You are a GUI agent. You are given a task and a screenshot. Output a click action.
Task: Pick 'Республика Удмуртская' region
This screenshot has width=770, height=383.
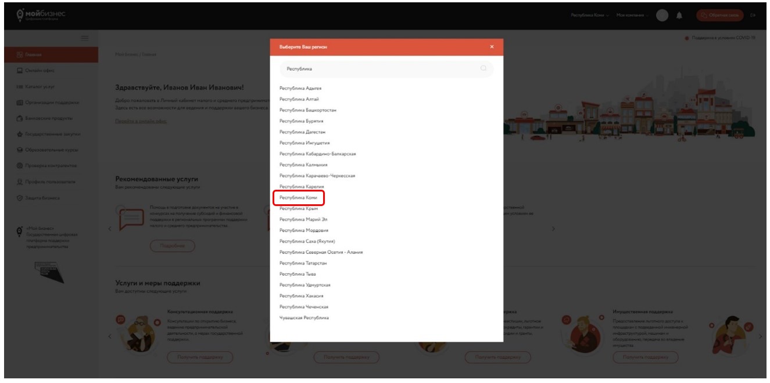305,285
